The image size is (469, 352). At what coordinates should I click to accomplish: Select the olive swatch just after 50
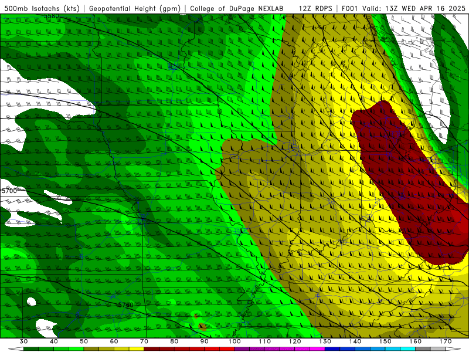pos(91,349)
